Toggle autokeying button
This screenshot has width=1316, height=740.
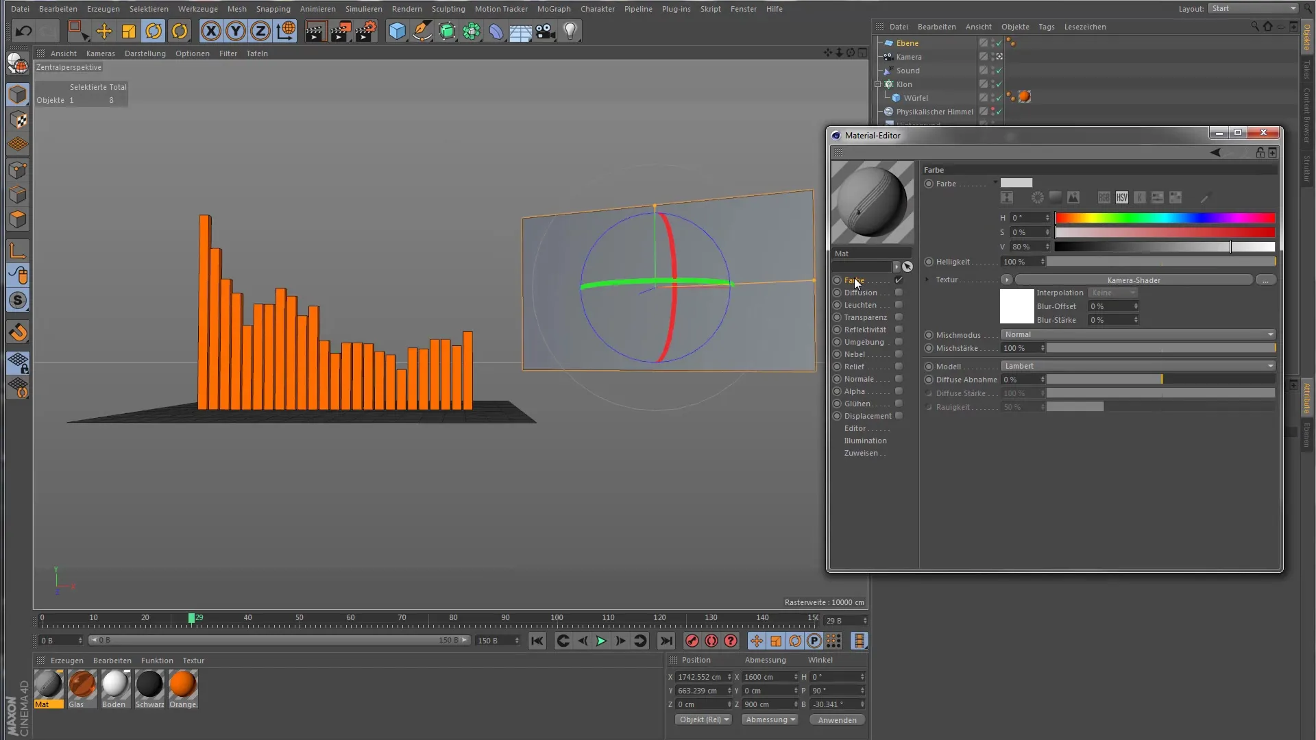(711, 641)
